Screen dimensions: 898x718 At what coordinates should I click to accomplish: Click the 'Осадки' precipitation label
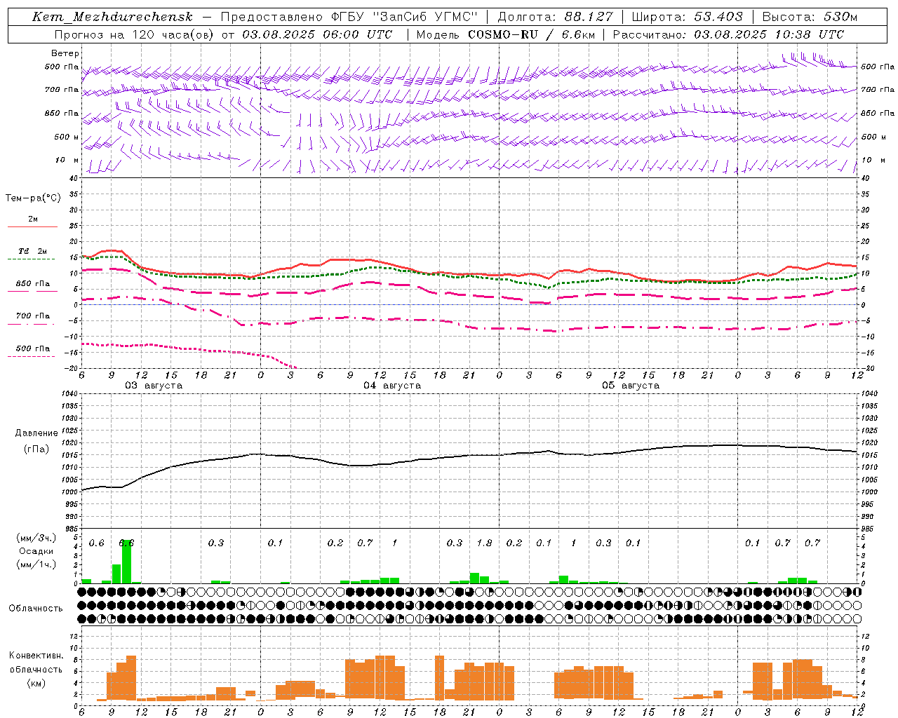coord(36,551)
